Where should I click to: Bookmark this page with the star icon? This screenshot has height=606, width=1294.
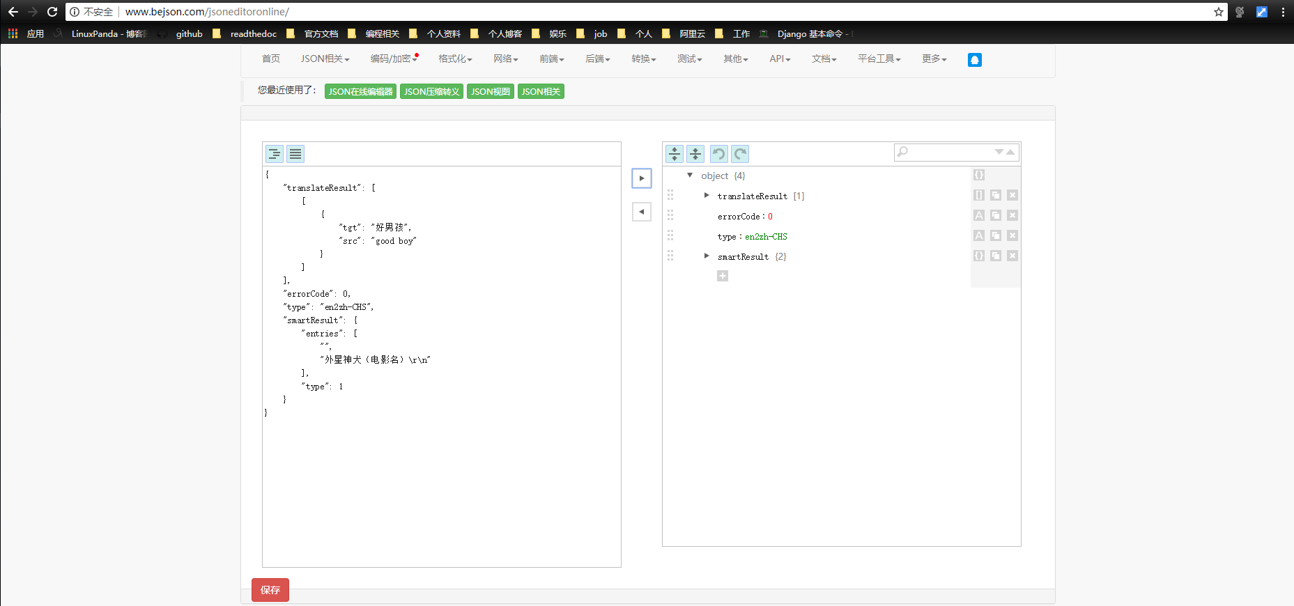point(1218,12)
